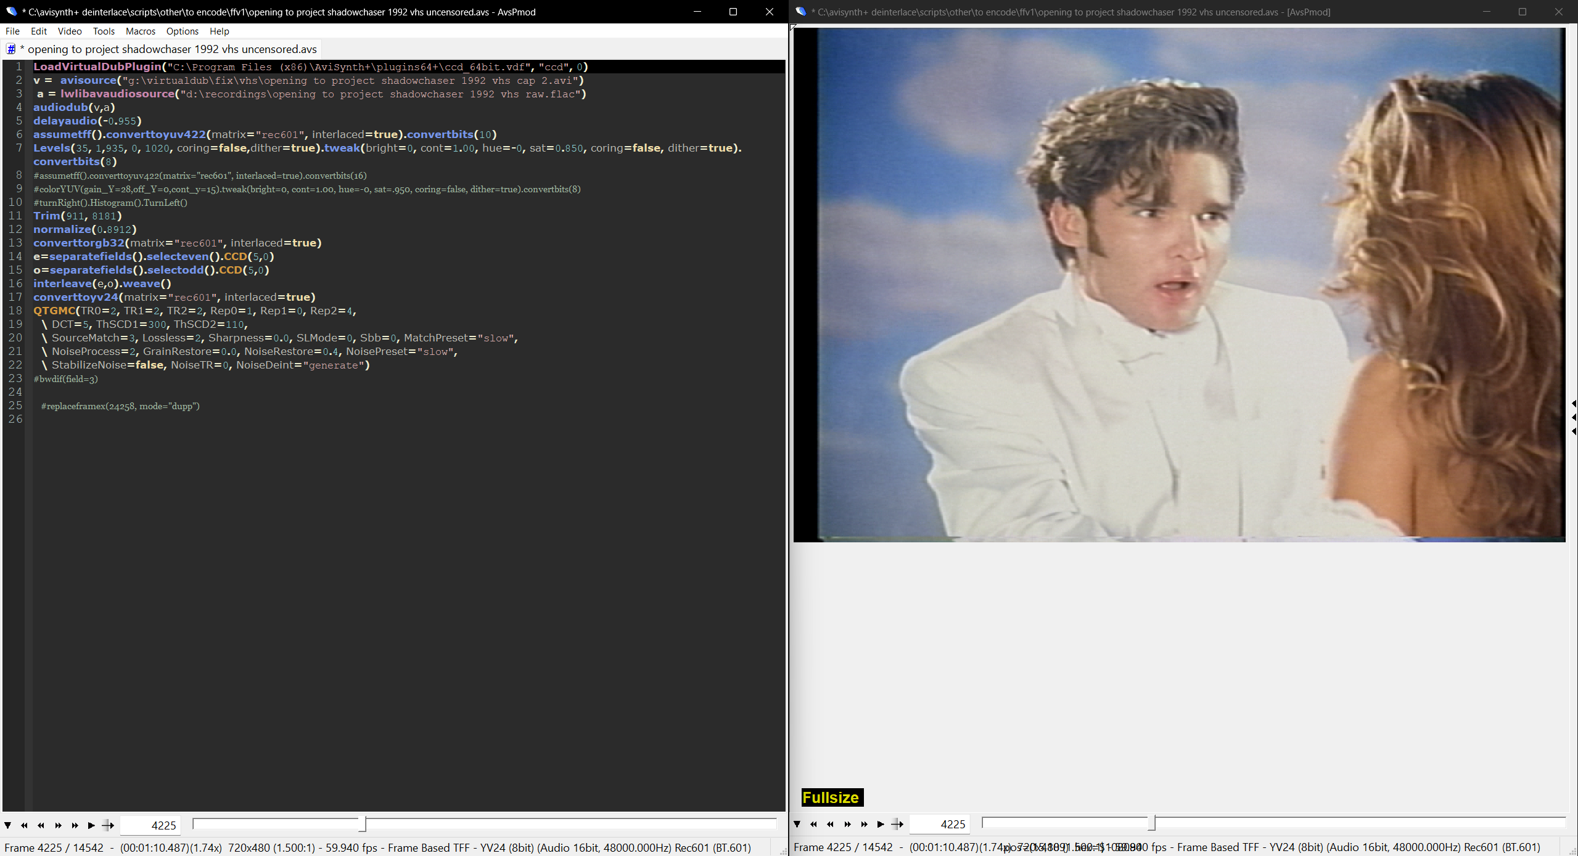Viewport: 1578px width, 856px height.
Task: Click the go-to-frame arrow icon in preview window
Action: coord(898,825)
